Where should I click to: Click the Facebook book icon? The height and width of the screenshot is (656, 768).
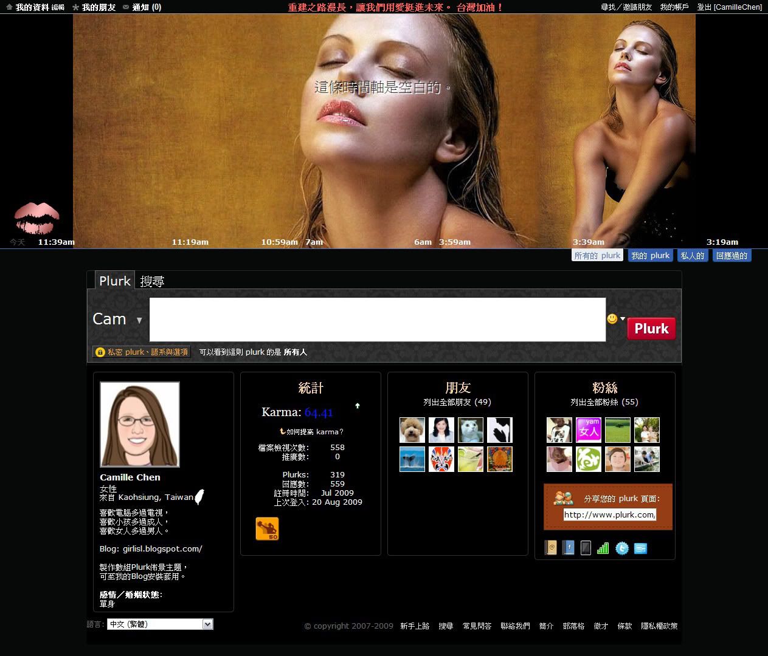tap(568, 548)
